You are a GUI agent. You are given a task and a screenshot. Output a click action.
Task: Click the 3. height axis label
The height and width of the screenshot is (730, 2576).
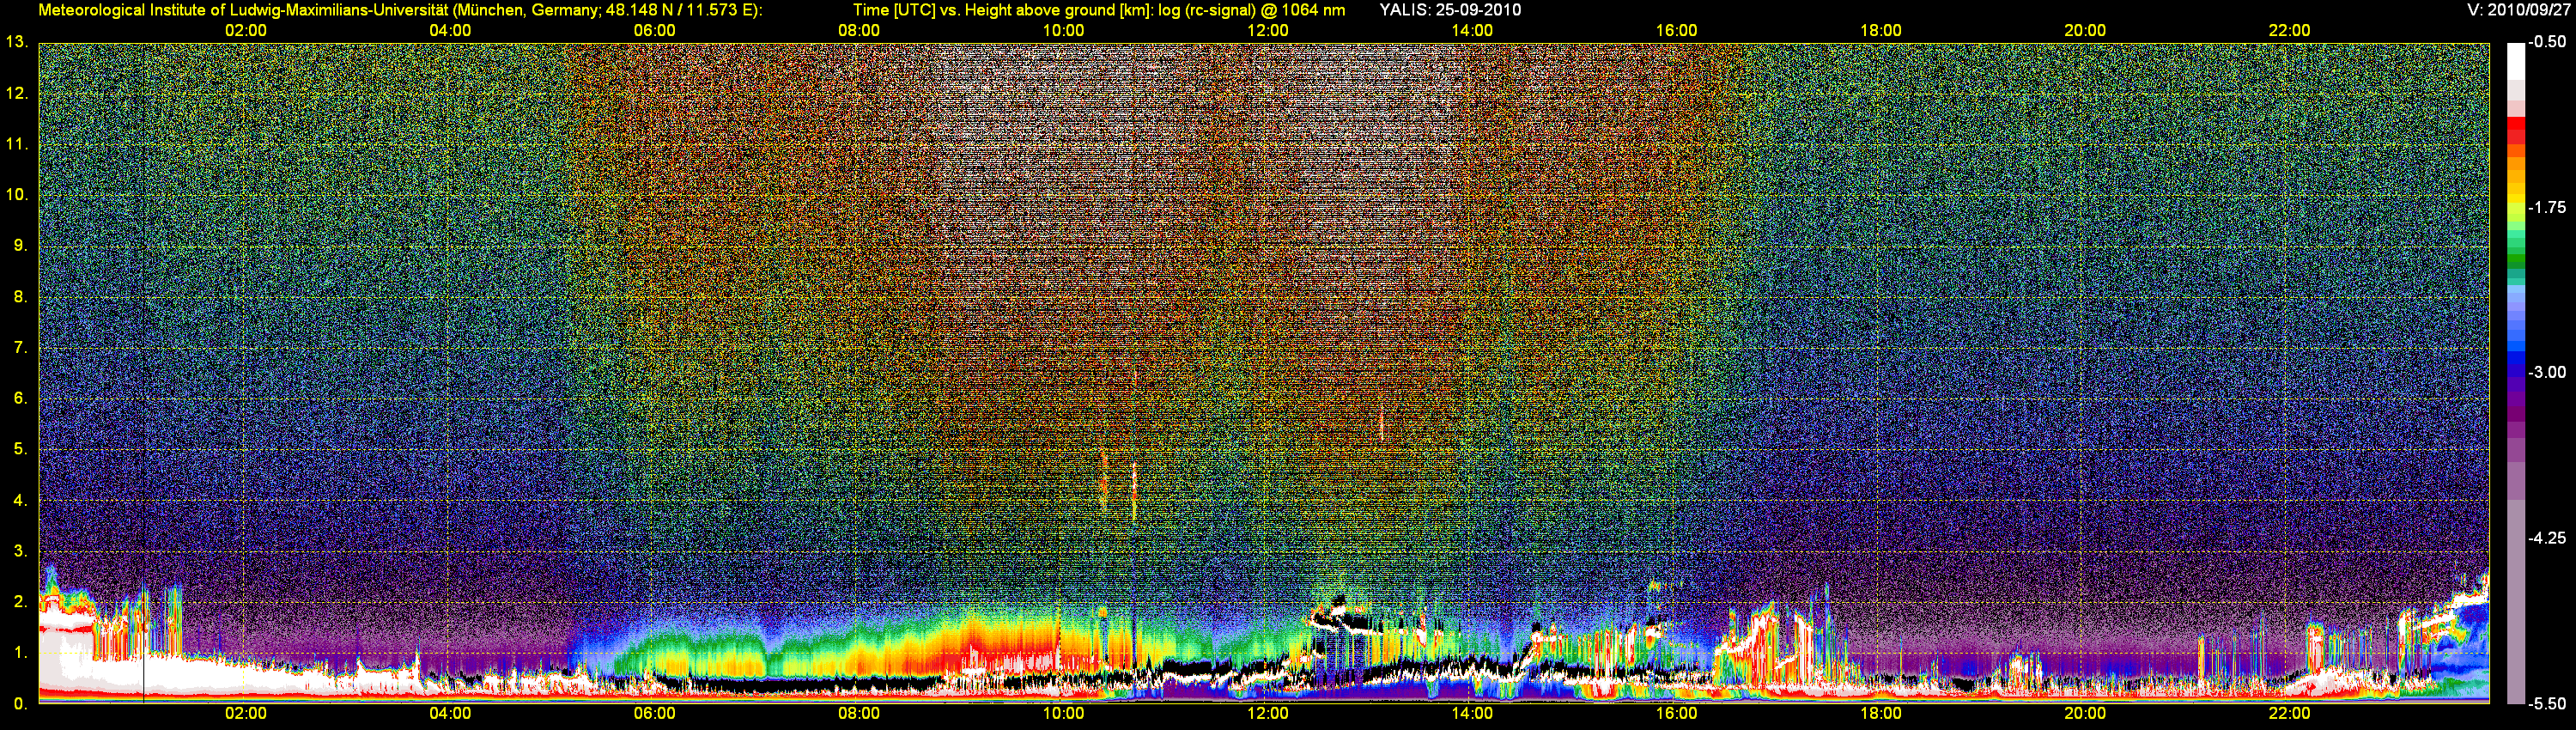(20, 551)
